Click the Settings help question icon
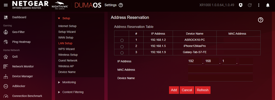 tap(121, 5)
